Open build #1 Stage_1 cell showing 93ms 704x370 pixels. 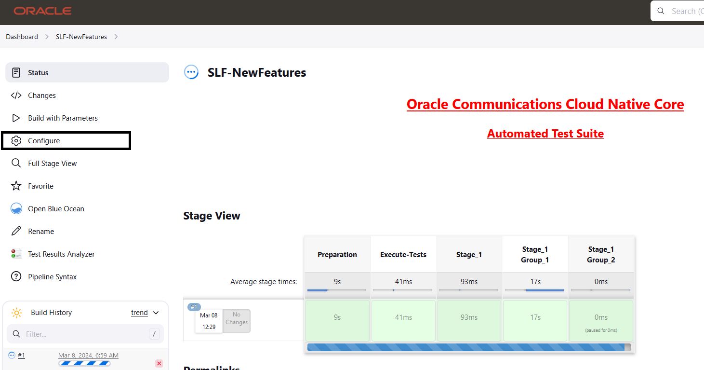(x=469, y=321)
